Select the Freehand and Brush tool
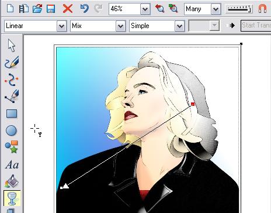The width and height of the screenshot is (271, 213). point(12,62)
